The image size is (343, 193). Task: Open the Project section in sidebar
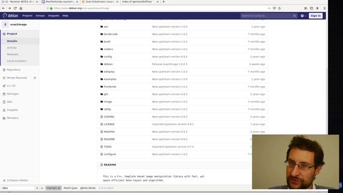(12, 34)
